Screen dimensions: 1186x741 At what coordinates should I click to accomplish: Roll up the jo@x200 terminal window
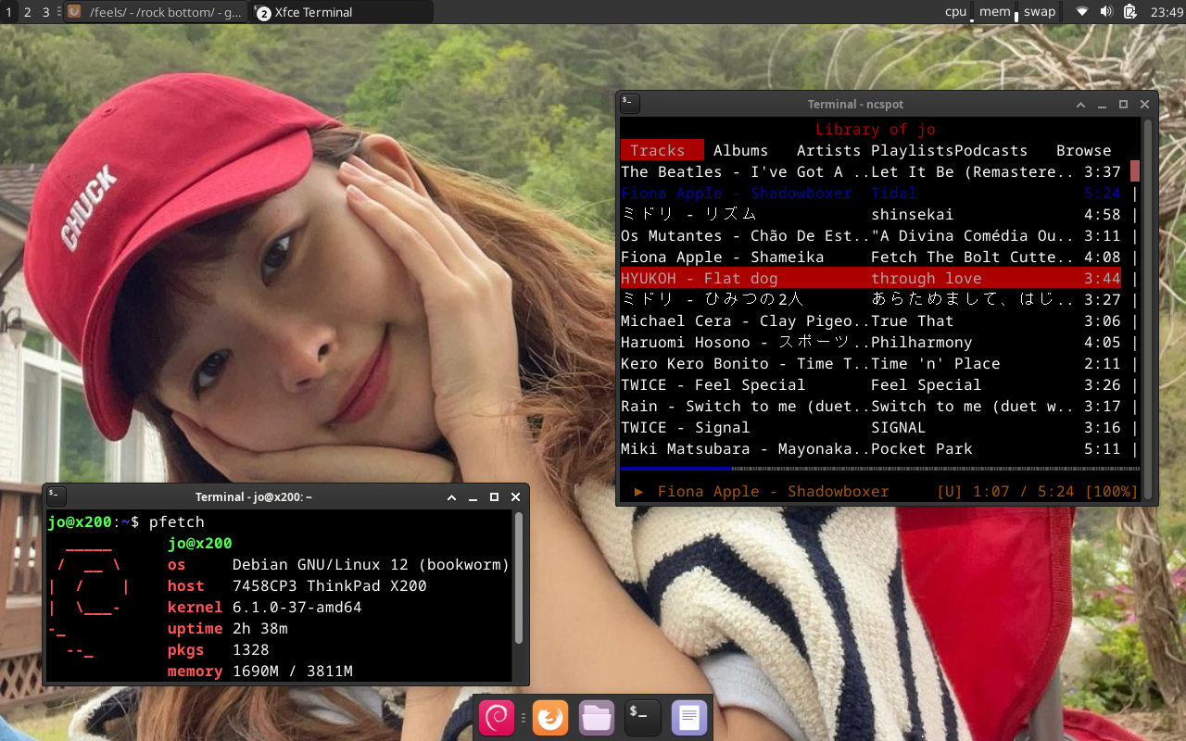(452, 497)
